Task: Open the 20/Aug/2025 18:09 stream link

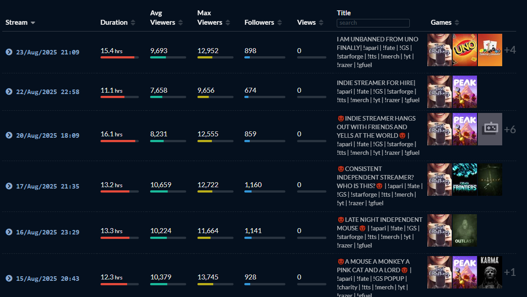Action: coord(48,135)
